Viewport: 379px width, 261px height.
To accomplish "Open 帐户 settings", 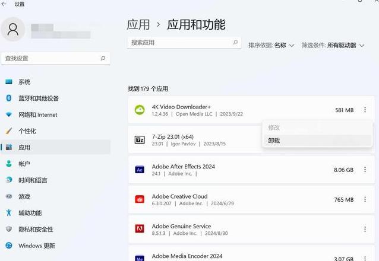I will (55, 164).
